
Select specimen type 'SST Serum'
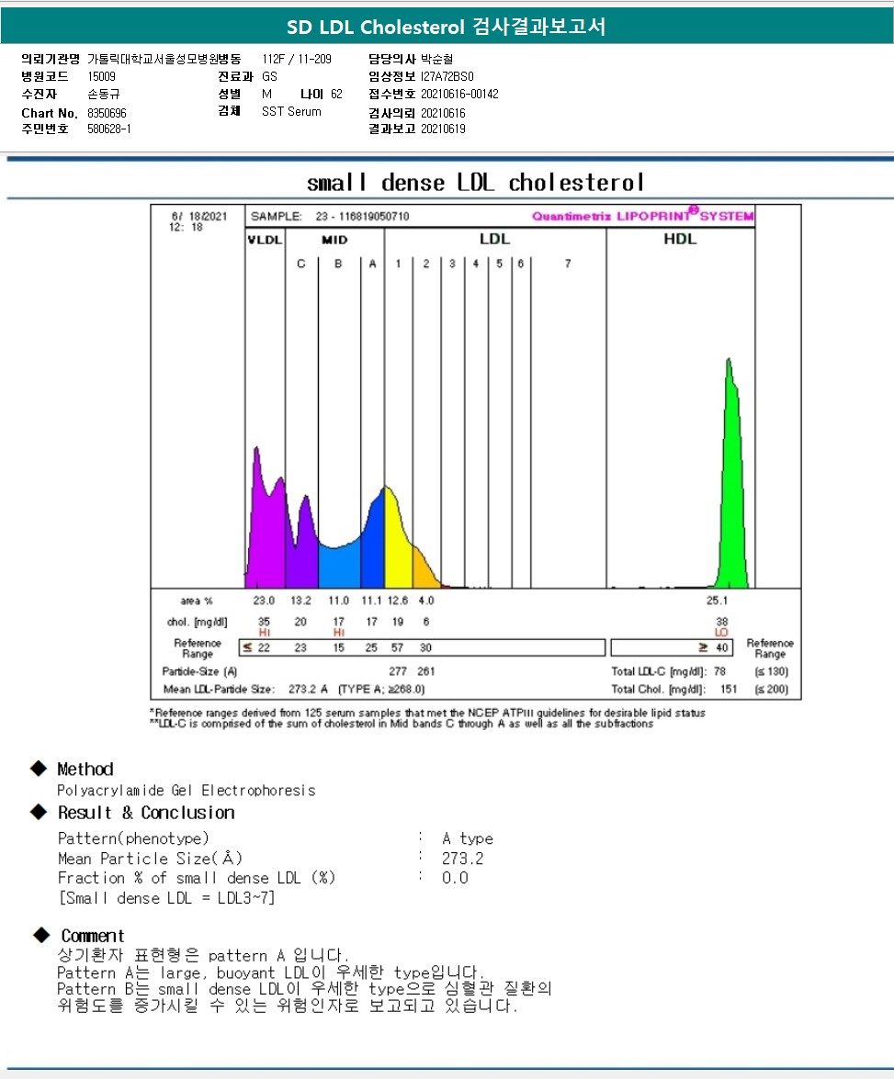tap(291, 111)
